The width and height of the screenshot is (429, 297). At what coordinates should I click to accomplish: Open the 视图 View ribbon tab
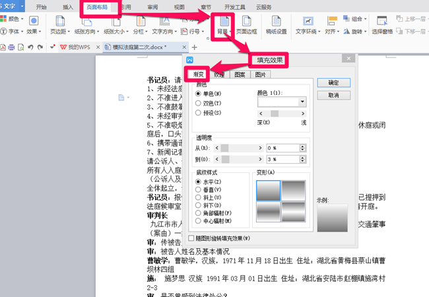180,7
